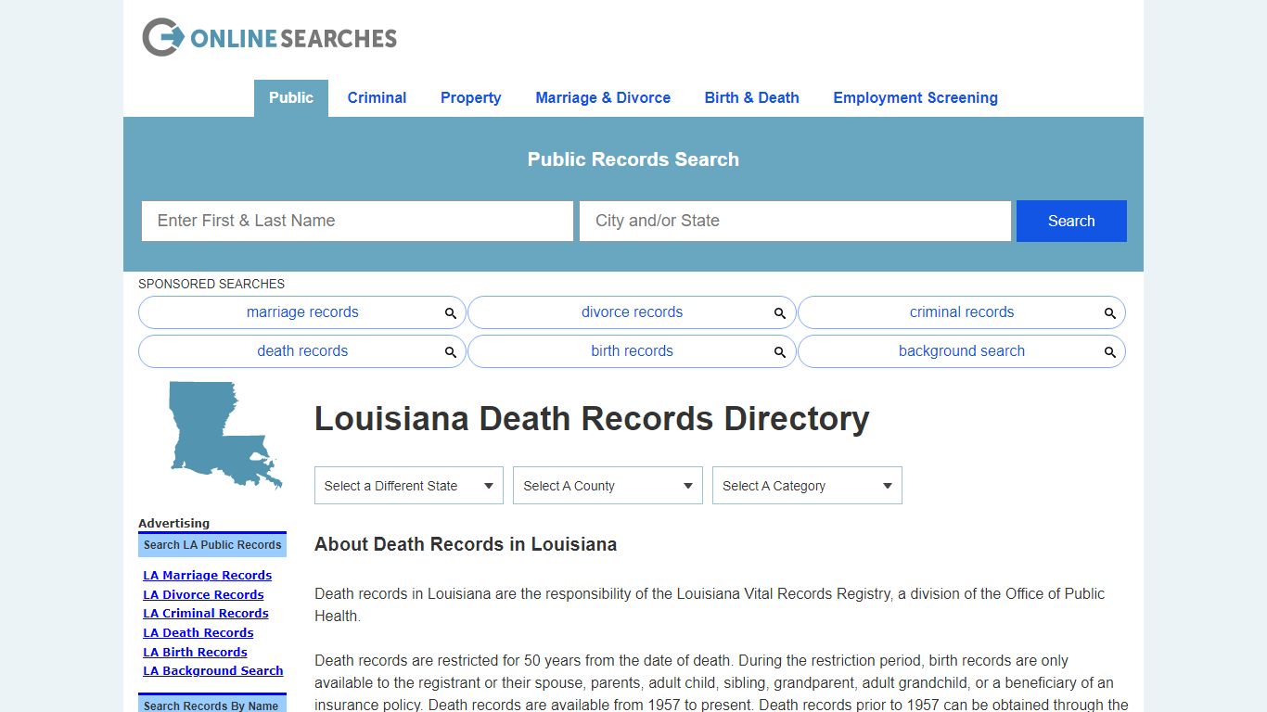
Task: Click the Louisiana state map image
Action: (x=225, y=435)
